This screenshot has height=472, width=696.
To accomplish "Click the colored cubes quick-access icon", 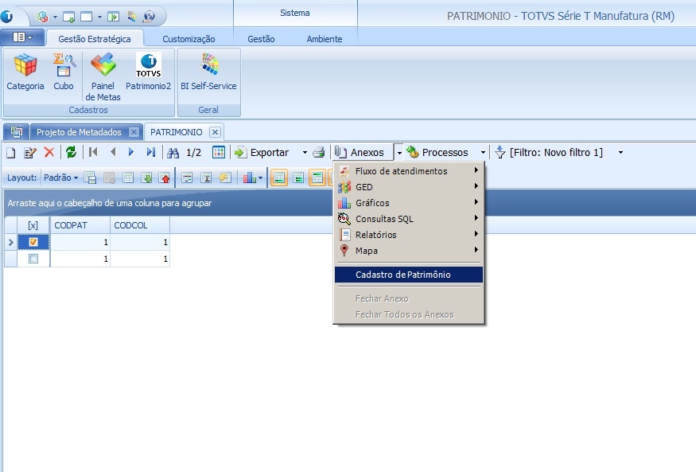I will point(42,17).
